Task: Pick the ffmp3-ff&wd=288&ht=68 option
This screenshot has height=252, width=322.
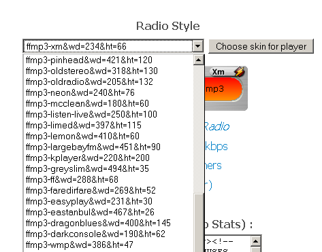Action: pos(108,179)
